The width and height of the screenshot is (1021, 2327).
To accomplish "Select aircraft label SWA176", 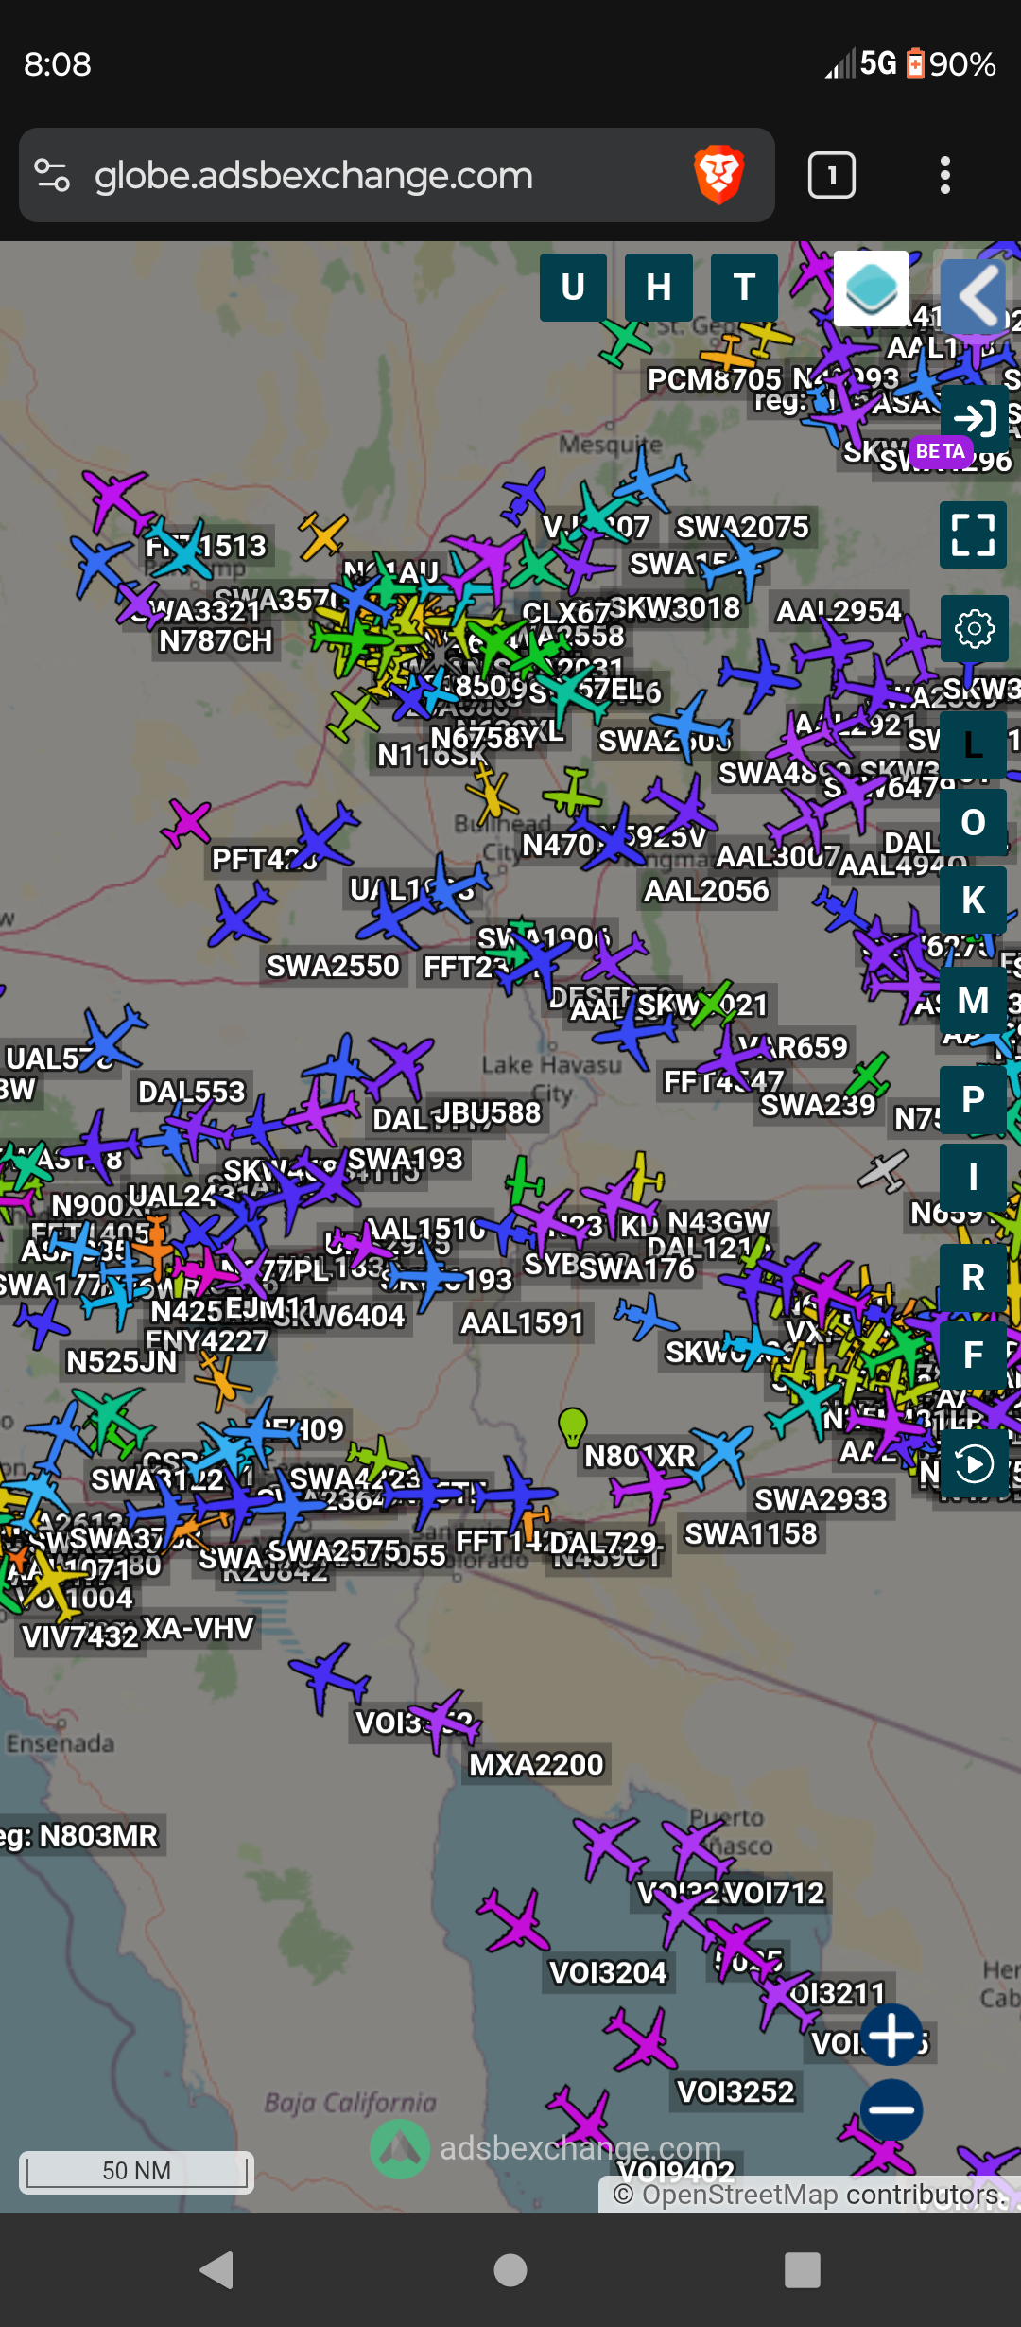I will click(637, 1268).
